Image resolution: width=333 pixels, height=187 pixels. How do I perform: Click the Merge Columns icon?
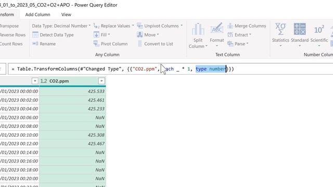230,26
